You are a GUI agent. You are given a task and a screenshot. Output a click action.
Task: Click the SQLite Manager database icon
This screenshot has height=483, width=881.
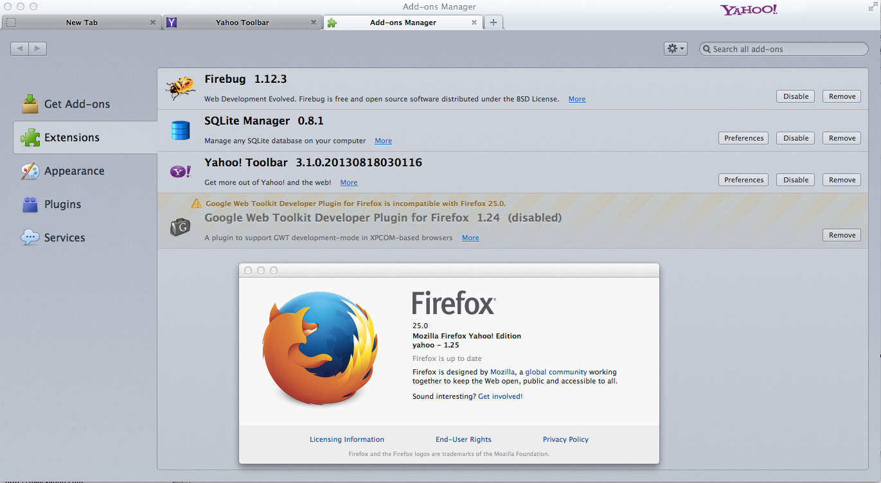click(181, 130)
